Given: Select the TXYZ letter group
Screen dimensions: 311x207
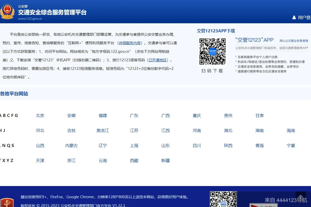Looking at the screenshot, I should pos(7,160).
